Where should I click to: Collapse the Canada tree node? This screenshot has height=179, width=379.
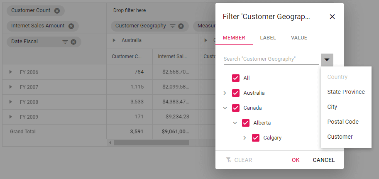tap(225, 108)
